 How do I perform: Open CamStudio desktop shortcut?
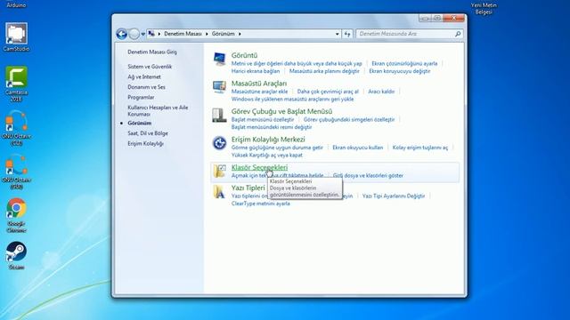pyautogui.click(x=16, y=37)
